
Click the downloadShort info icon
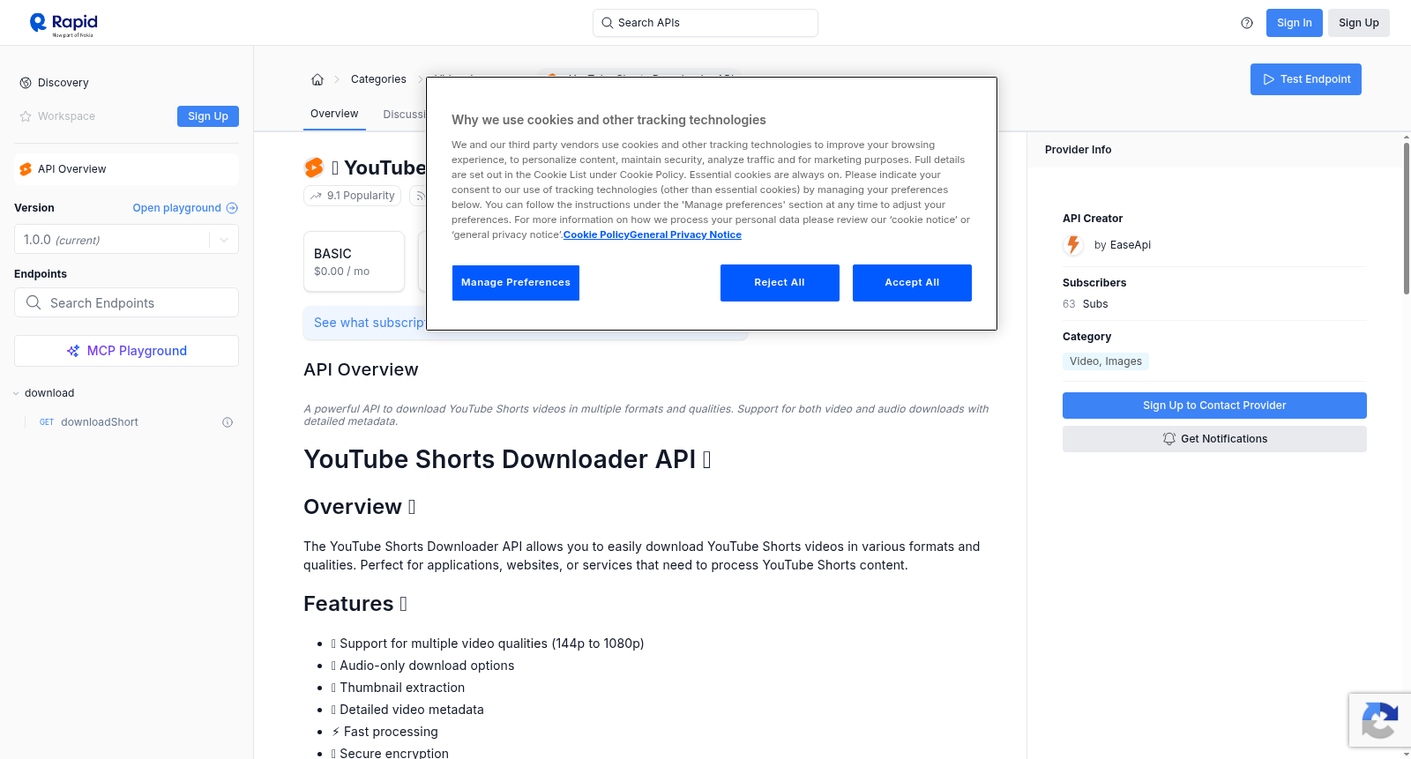pos(228,422)
